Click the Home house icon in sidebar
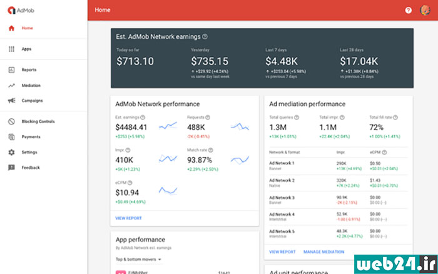Viewport: 438px width, 274px height. [11, 28]
